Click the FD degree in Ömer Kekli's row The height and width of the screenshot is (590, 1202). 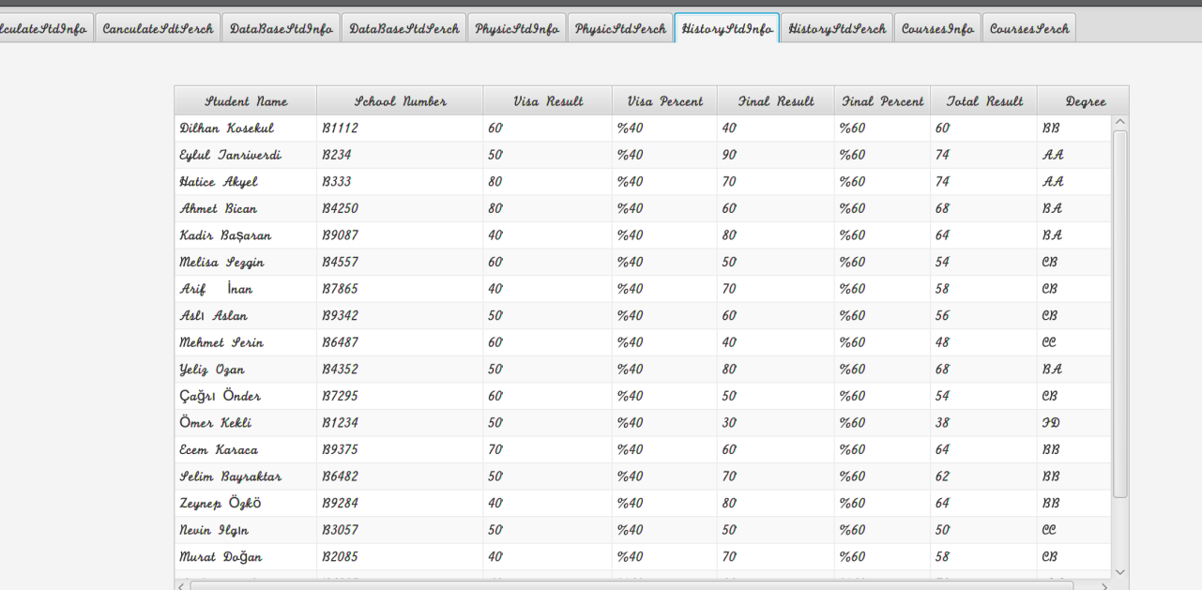(1052, 423)
